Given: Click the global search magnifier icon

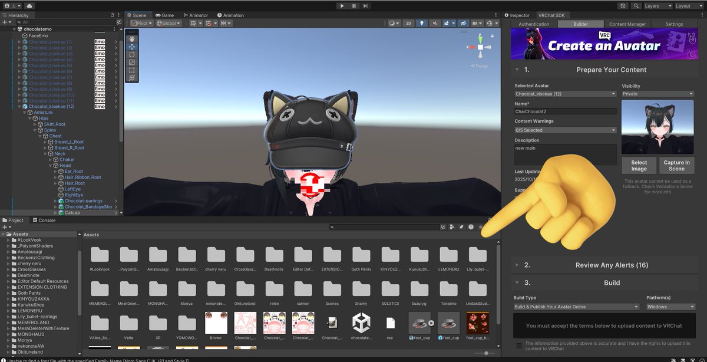Looking at the screenshot, I should tap(636, 6).
